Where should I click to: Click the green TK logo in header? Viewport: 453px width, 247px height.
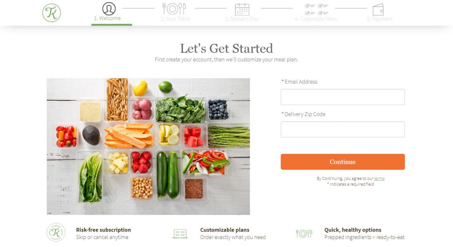tap(51, 13)
